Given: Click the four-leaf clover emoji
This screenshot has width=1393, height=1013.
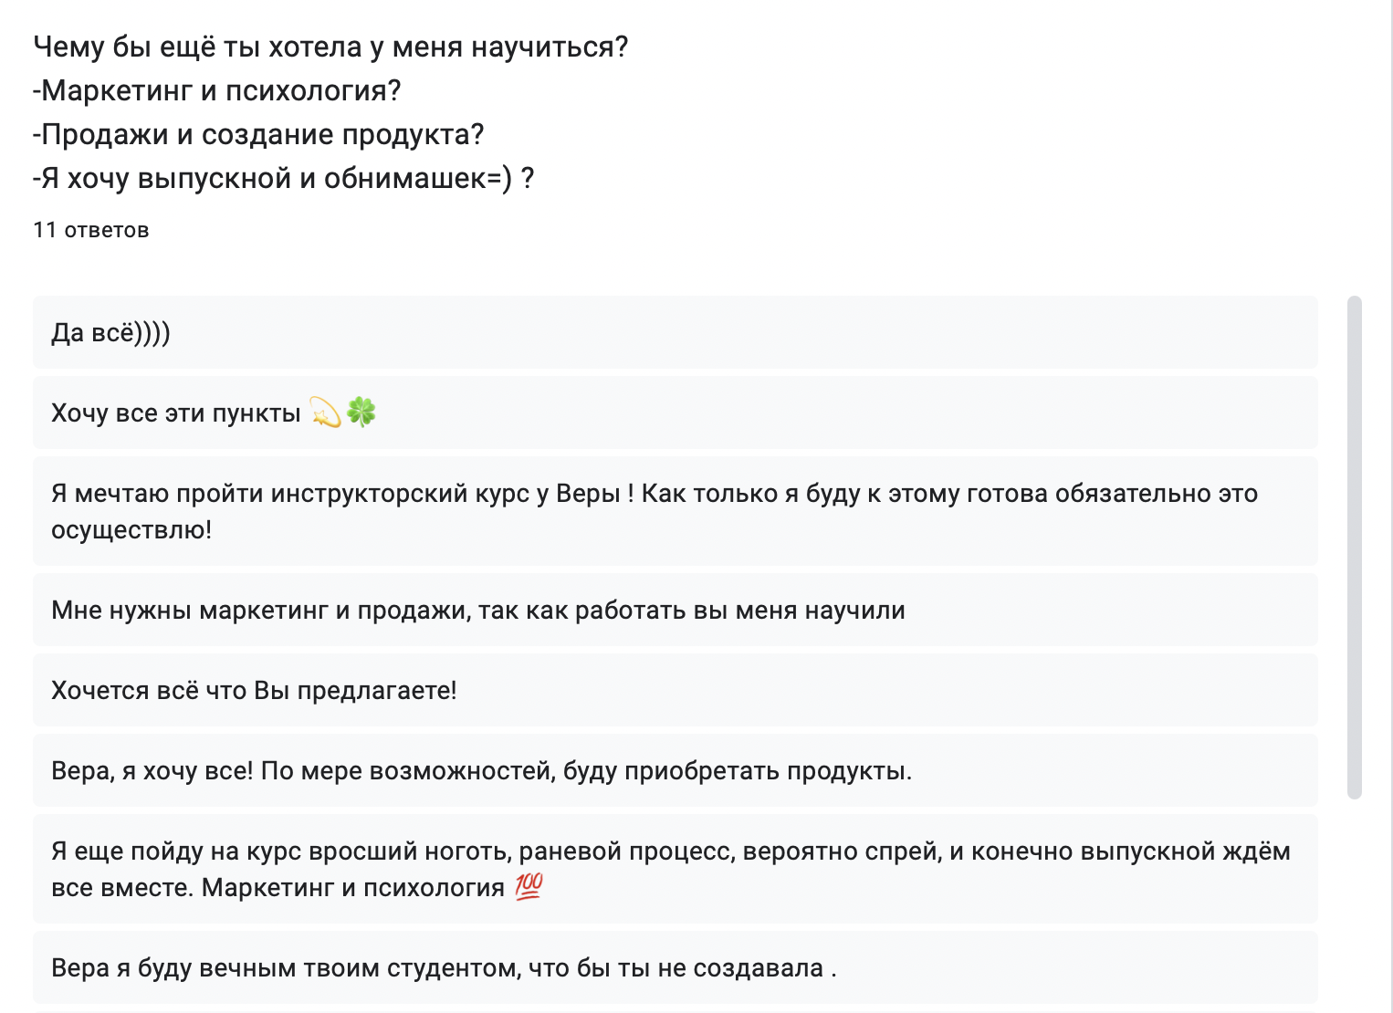Looking at the screenshot, I should click(361, 413).
